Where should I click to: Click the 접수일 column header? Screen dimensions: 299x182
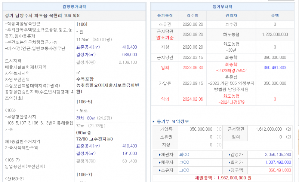(x=193, y=15)
